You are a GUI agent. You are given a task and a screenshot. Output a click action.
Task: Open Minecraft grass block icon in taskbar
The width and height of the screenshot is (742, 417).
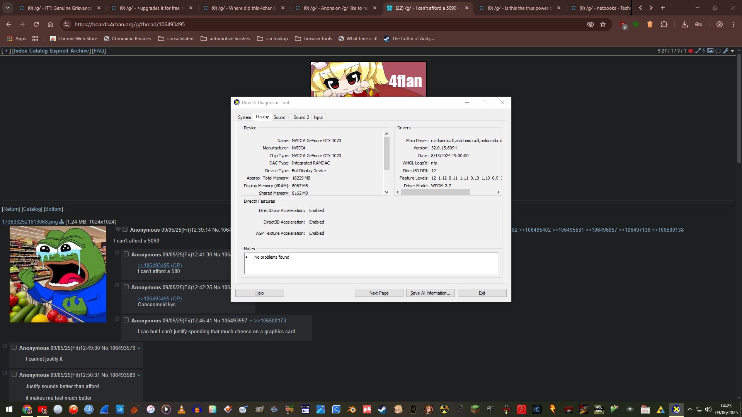click(x=475, y=409)
